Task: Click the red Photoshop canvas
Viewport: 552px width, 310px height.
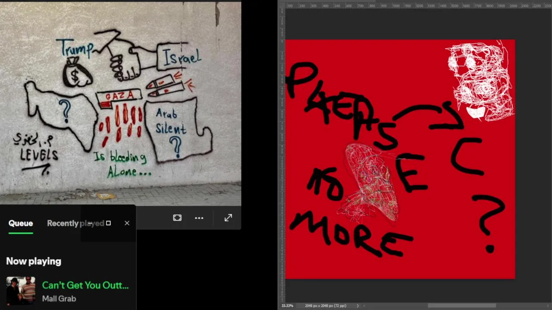Action: point(400,159)
